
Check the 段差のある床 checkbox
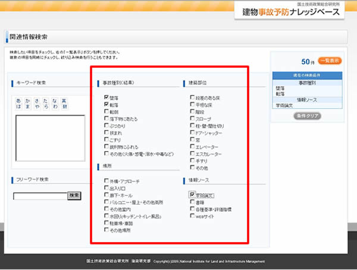click(x=192, y=98)
